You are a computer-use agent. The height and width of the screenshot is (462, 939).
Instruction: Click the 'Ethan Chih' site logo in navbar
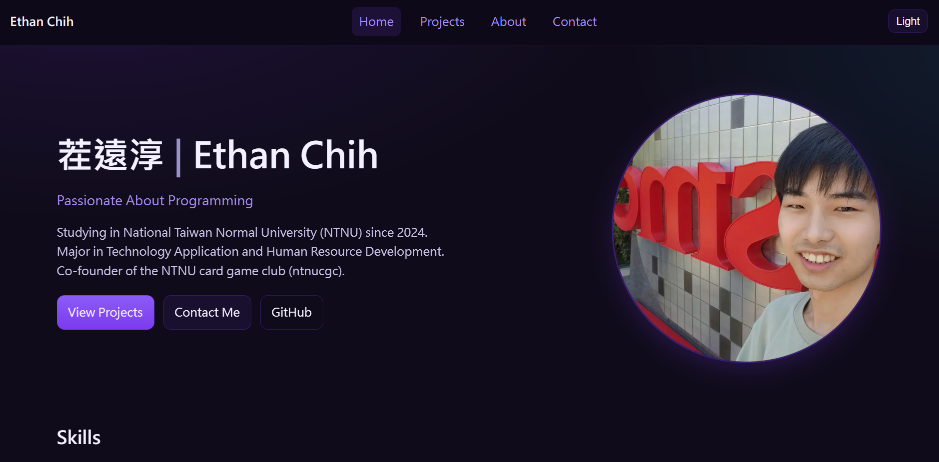click(x=42, y=21)
